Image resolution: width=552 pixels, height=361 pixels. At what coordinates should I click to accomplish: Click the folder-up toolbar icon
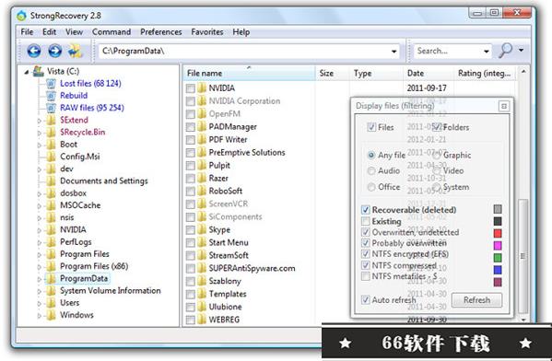pyautogui.click(x=75, y=51)
